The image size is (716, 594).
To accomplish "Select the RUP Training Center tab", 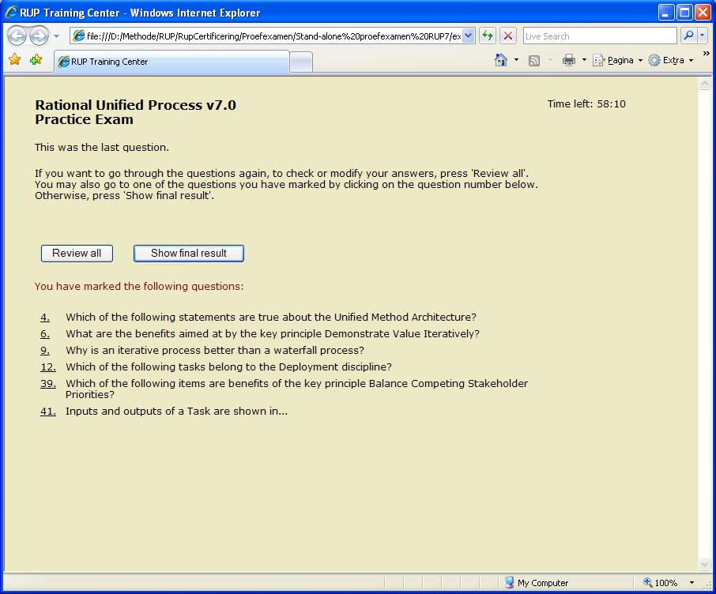I will coord(171,62).
